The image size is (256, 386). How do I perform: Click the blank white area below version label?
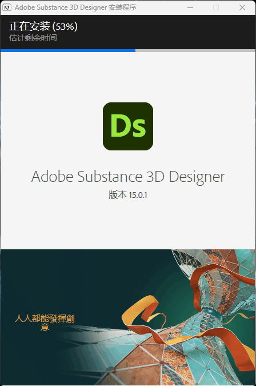coord(128,224)
